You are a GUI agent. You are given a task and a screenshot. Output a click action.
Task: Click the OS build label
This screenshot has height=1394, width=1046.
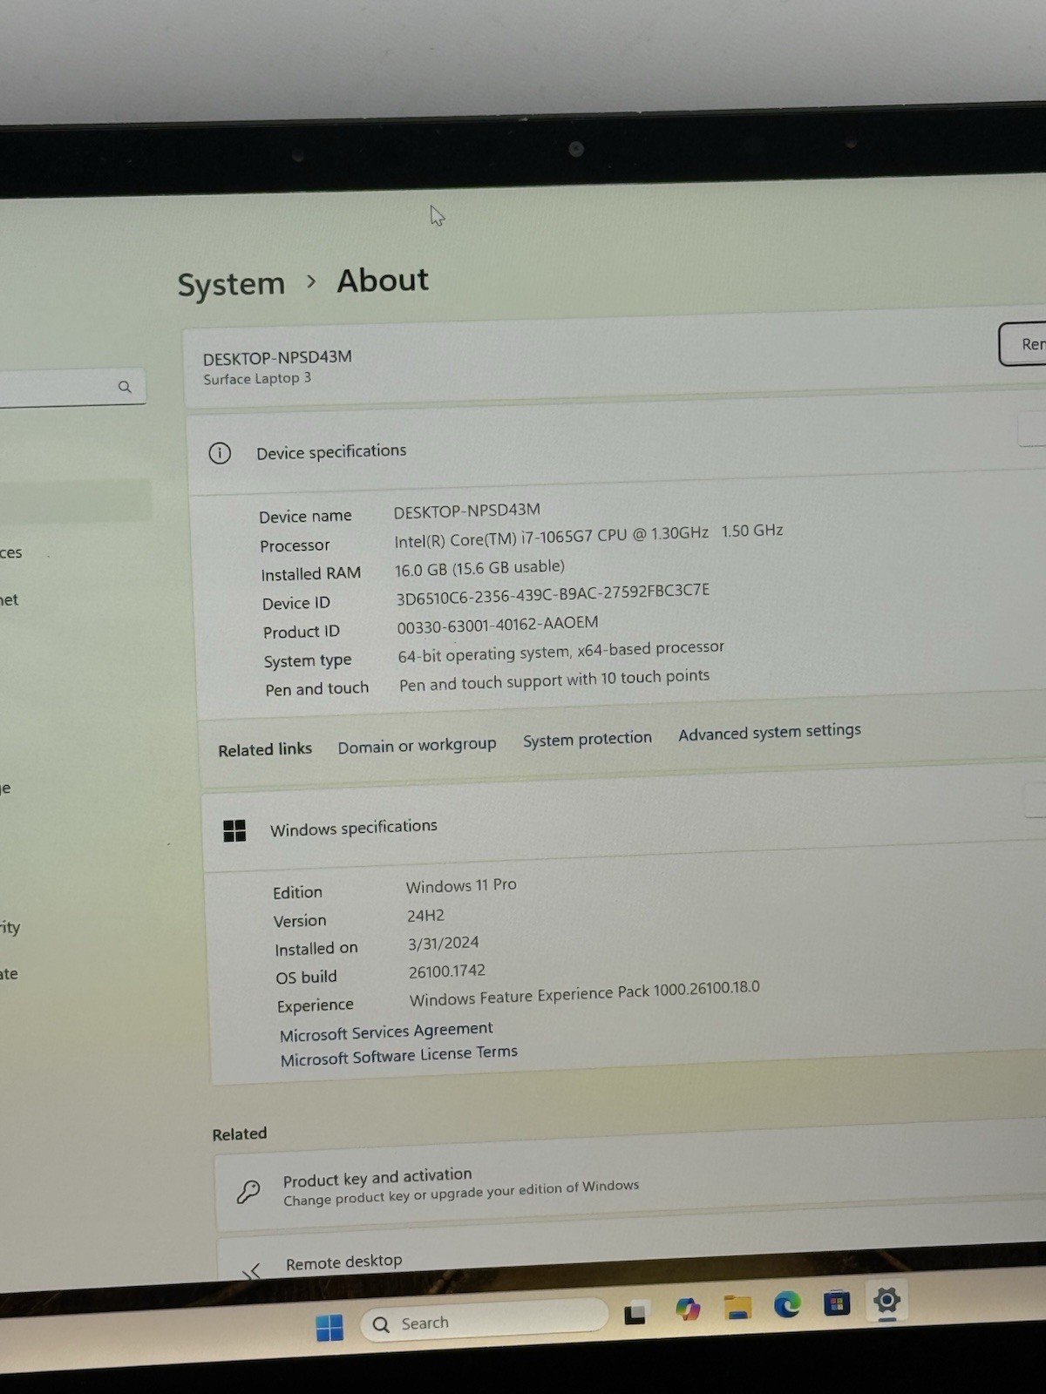pyautogui.click(x=306, y=978)
